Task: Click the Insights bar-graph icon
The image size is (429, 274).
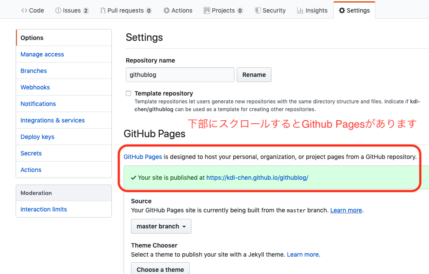Action: (x=300, y=10)
